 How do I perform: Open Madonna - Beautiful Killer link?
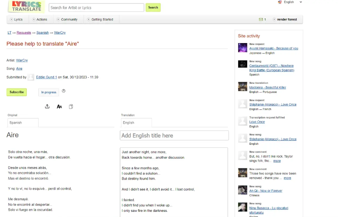click(268, 87)
